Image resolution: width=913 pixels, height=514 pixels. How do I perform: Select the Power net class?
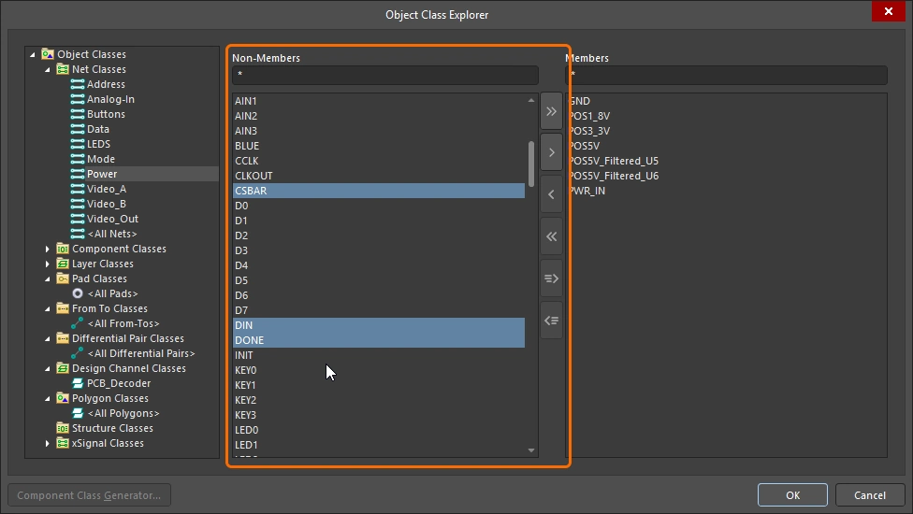click(x=102, y=174)
